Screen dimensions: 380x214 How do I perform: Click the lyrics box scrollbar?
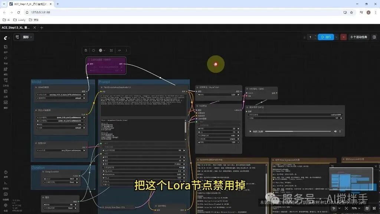[186, 127]
